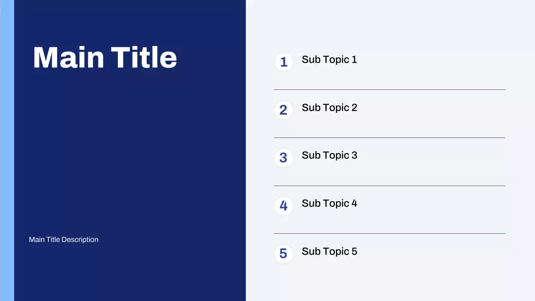Select the divider line below Sub Topic 3
Image resolution: width=535 pixels, height=301 pixels.
389,186
